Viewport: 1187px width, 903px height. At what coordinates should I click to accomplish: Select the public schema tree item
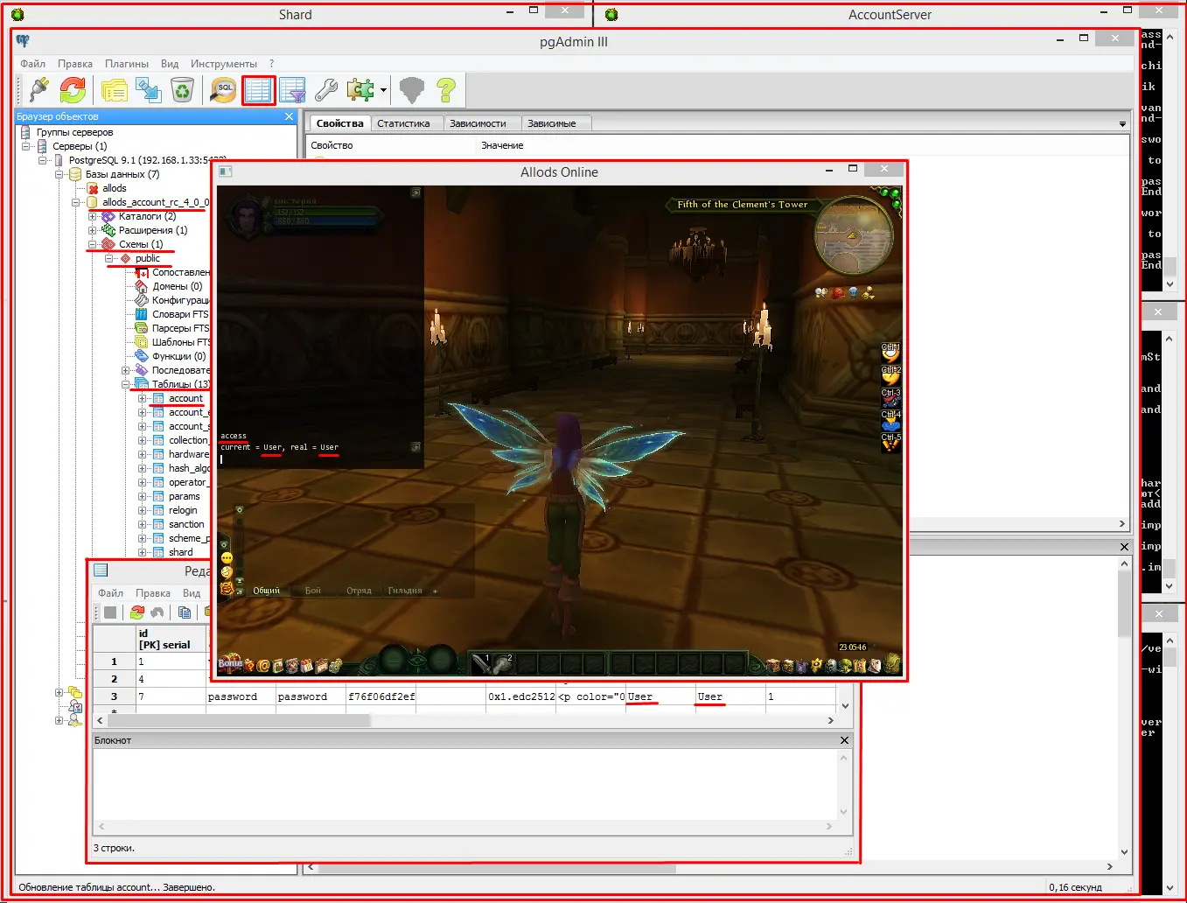pos(148,258)
